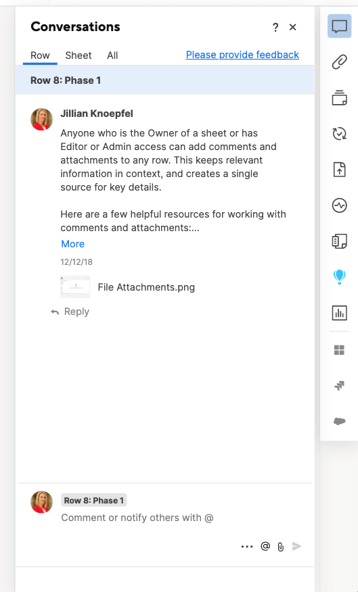Viewport: 358px width, 592px height.
Task: Click the help question mark icon
Action: [x=275, y=27]
